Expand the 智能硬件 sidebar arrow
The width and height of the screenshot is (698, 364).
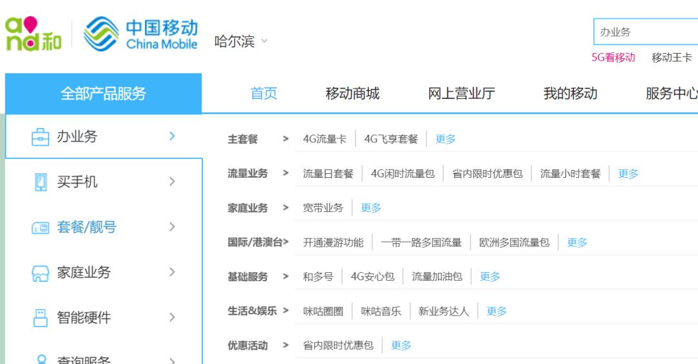coord(173,317)
